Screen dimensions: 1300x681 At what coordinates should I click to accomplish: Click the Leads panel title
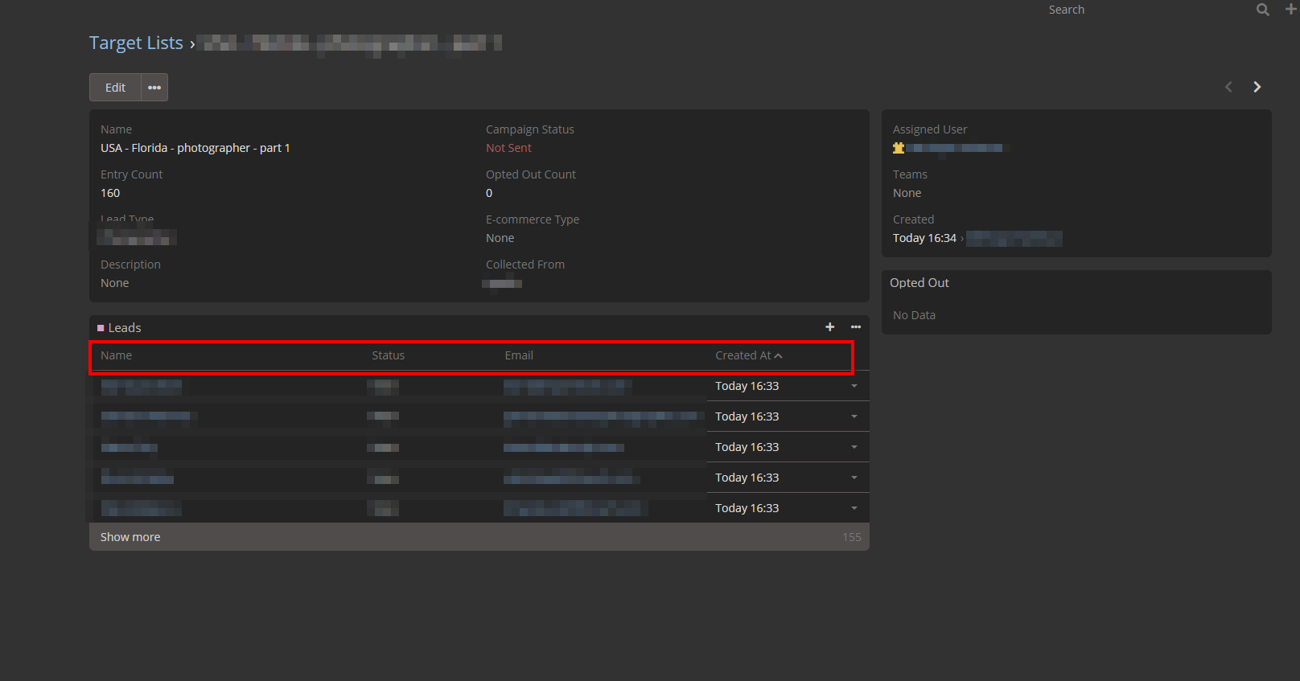125,328
